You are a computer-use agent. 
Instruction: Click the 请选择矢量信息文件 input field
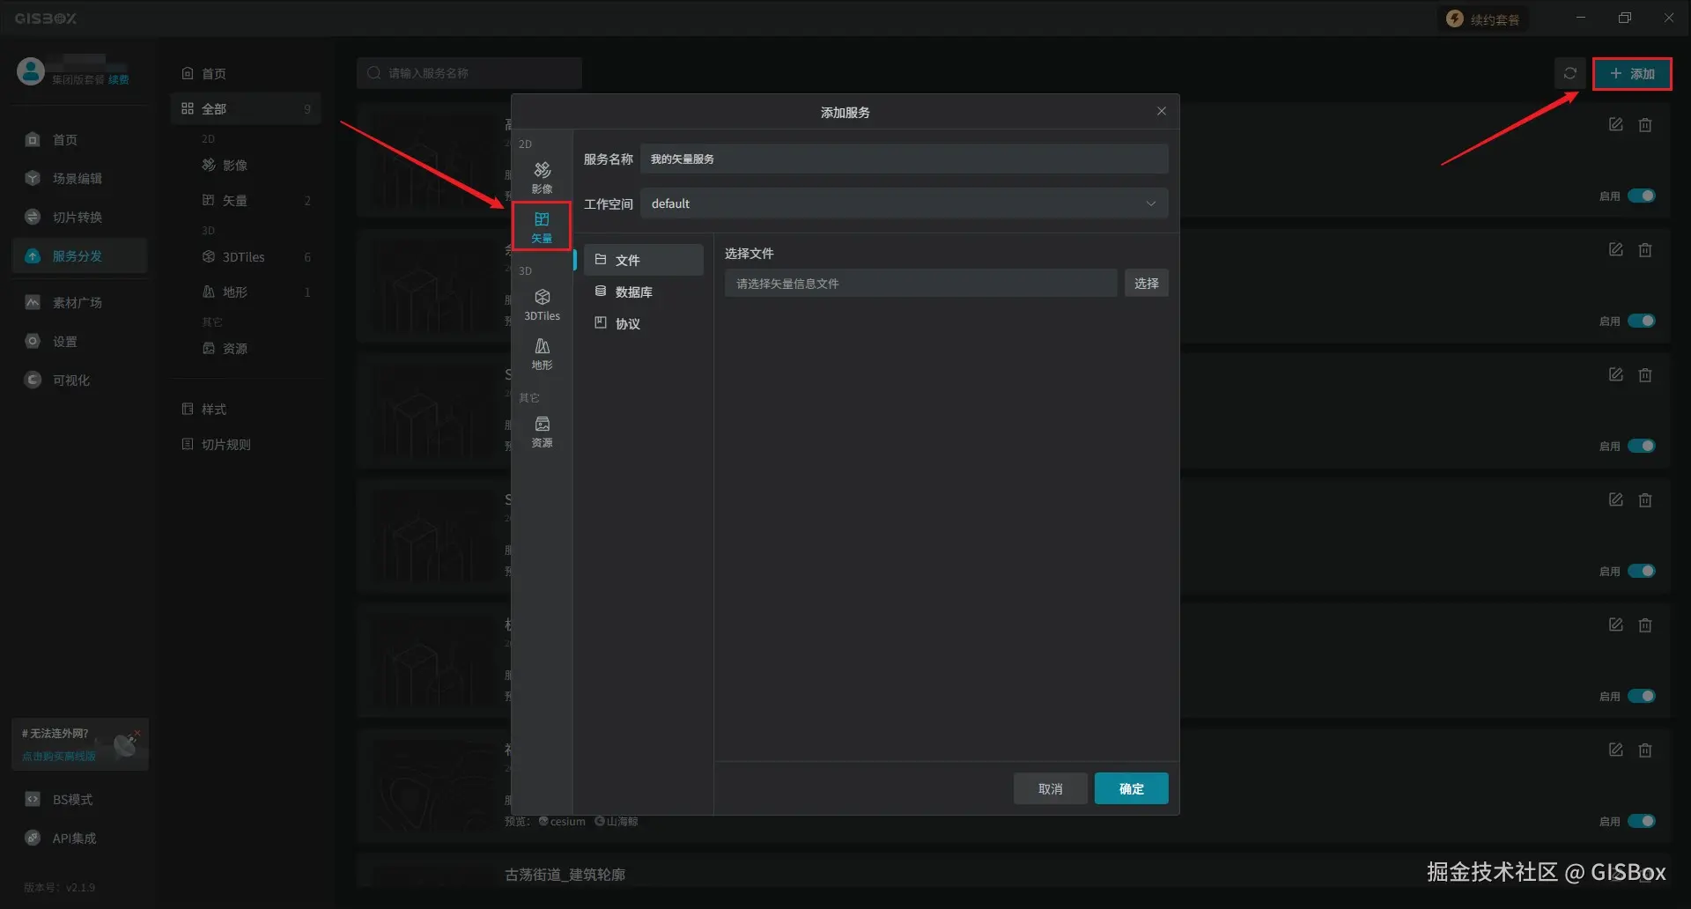click(920, 283)
